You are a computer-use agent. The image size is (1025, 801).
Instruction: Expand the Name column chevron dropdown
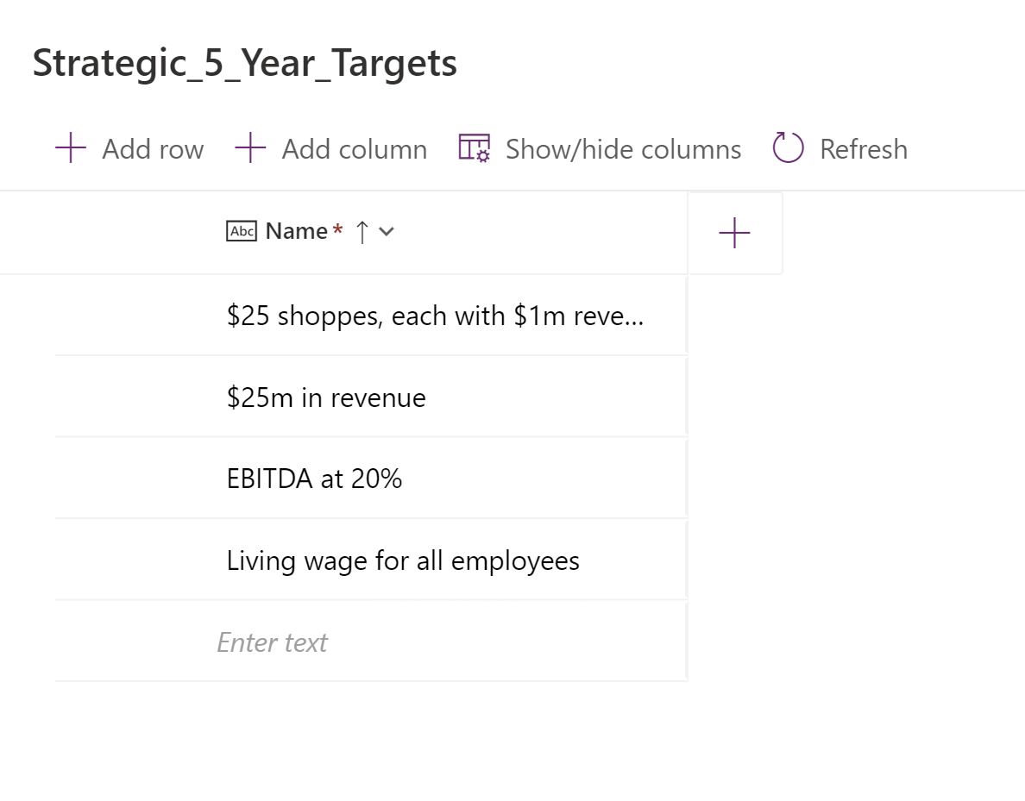pyautogui.click(x=387, y=231)
